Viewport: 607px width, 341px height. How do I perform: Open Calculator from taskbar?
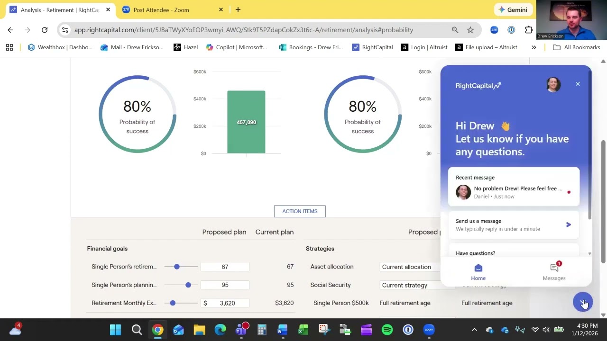(x=262, y=330)
